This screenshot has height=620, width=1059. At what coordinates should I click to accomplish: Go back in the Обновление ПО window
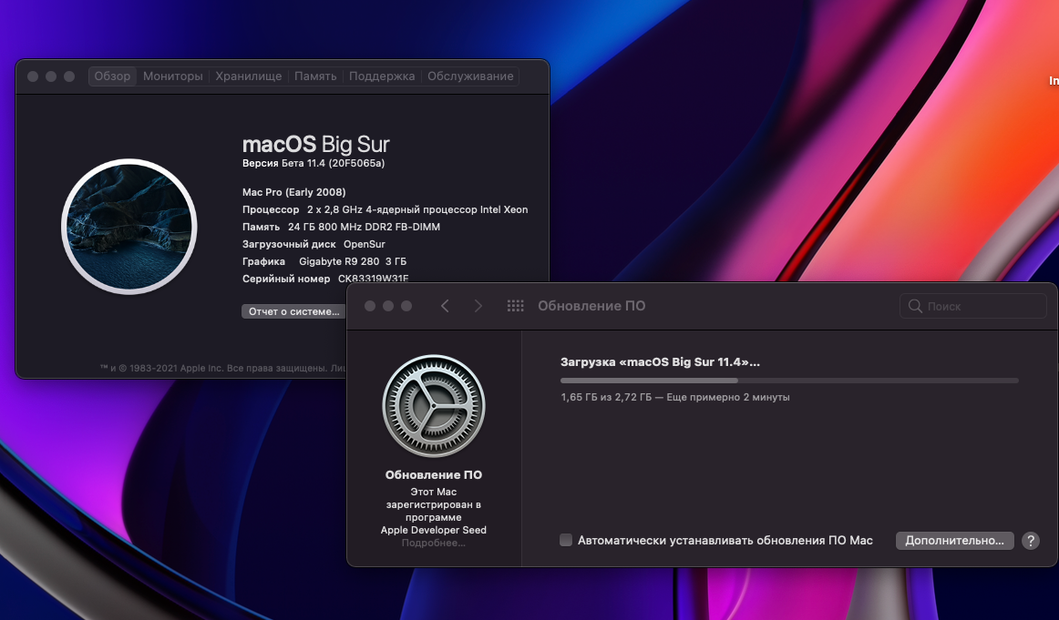pos(445,306)
